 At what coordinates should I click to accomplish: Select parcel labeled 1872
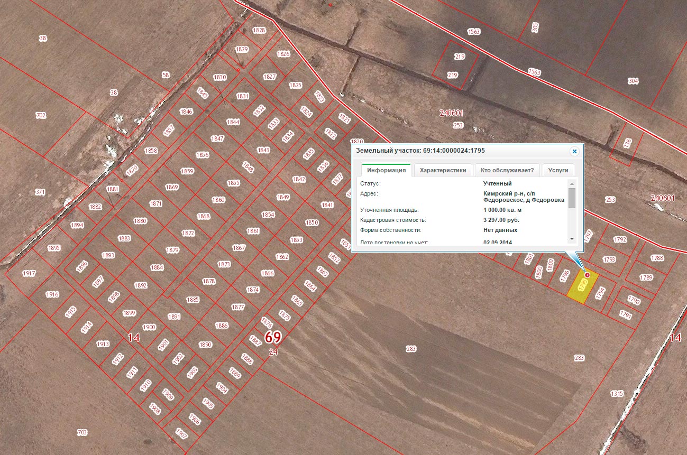point(188,233)
